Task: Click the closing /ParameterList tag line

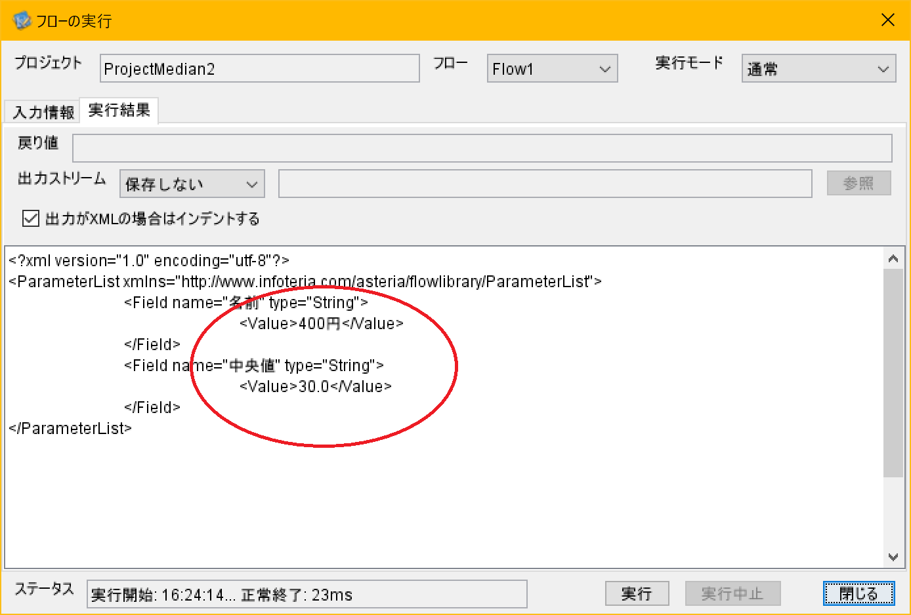Action: 70,428
